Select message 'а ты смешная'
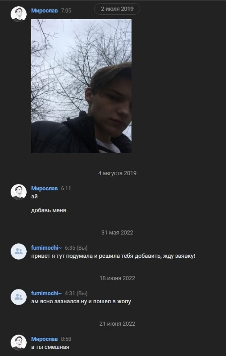 [x=50, y=347]
